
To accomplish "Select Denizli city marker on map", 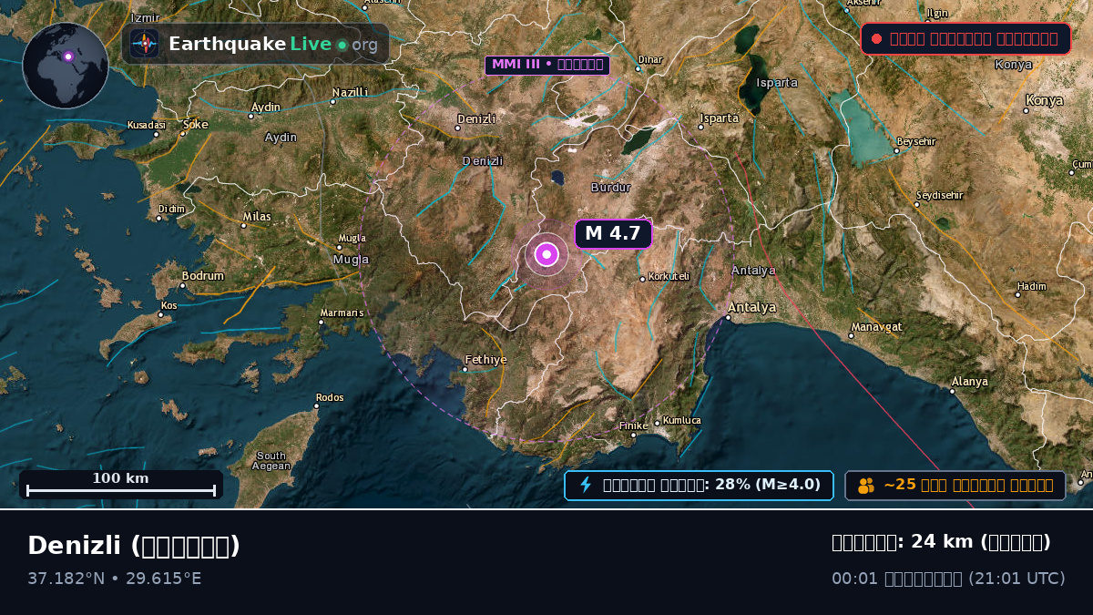I will point(457,128).
